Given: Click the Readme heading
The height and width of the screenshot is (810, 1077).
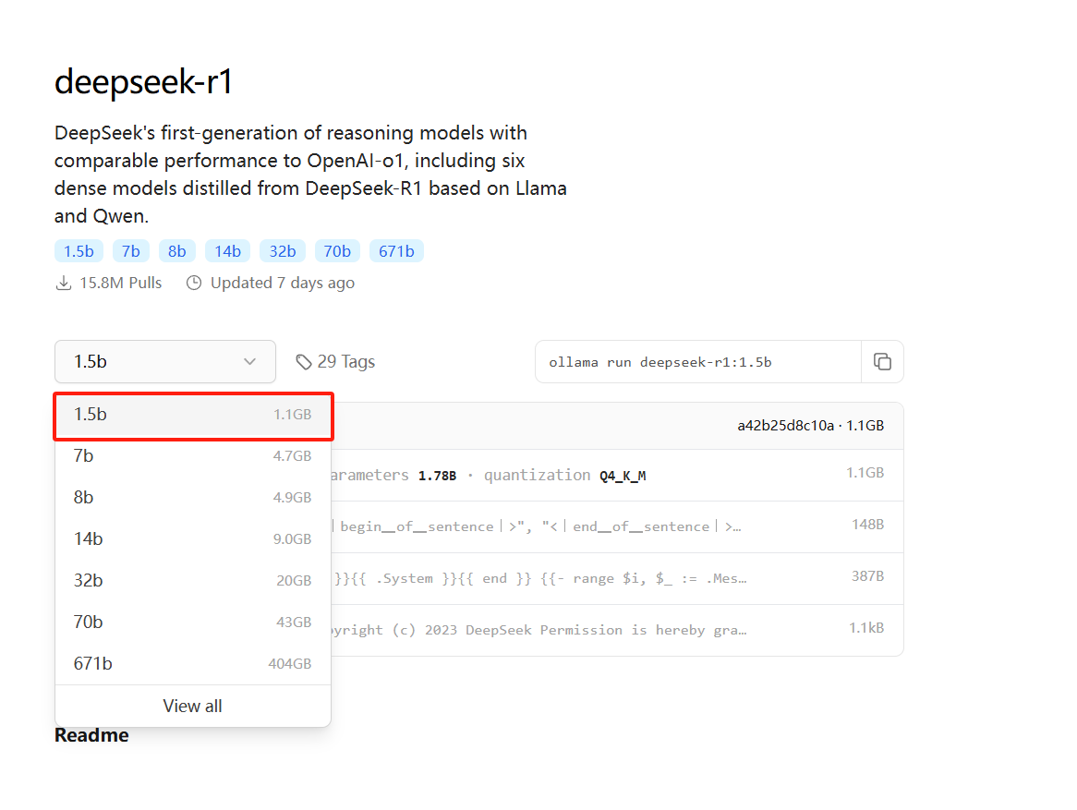Looking at the screenshot, I should tap(91, 735).
